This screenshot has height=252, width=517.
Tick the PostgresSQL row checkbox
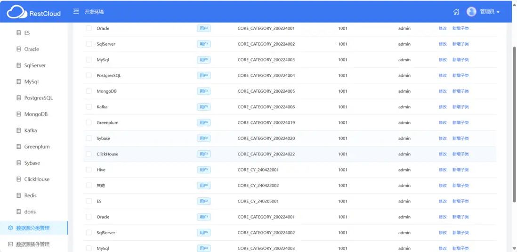point(89,75)
